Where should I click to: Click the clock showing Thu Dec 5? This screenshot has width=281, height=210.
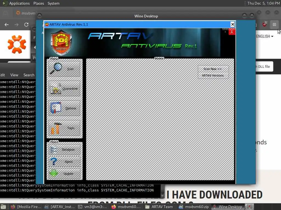click(263, 3)
